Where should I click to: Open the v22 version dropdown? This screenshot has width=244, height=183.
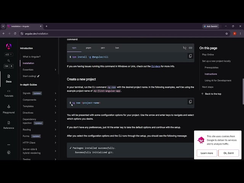point(8,55)
